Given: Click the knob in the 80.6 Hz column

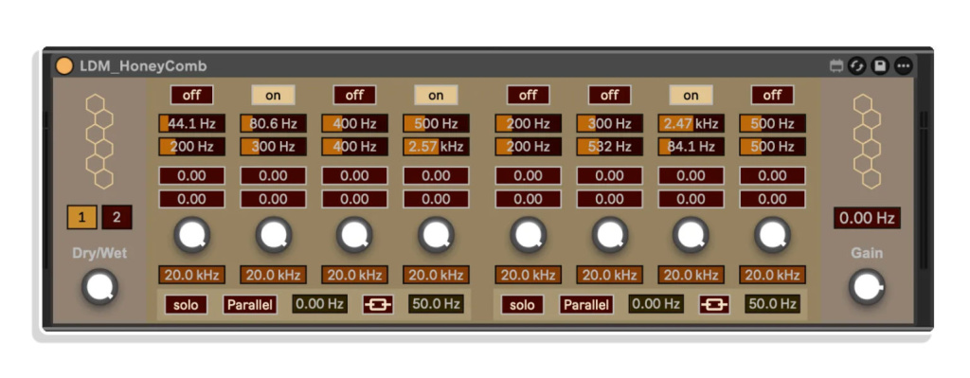Looking at the screenshot, I should pyautogui.click(x=274, y=235).
